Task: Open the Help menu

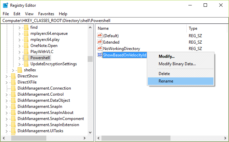Action: tap(63, 14)
